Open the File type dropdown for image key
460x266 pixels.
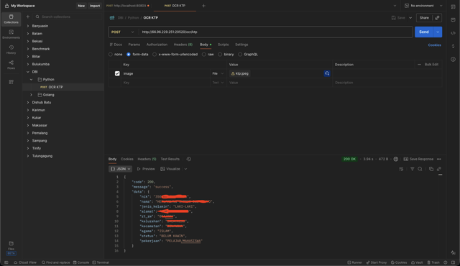click(218, 73)
